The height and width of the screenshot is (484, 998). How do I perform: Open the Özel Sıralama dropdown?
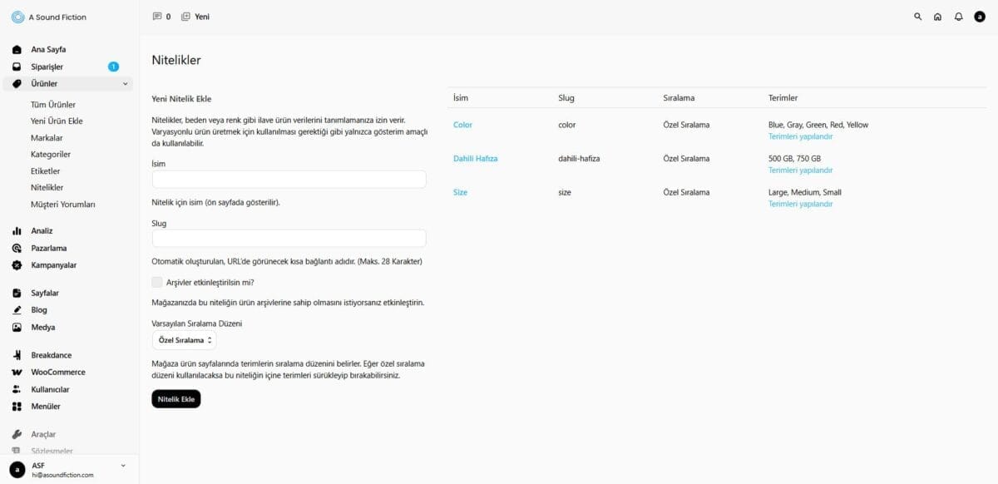tap(185, 340)
